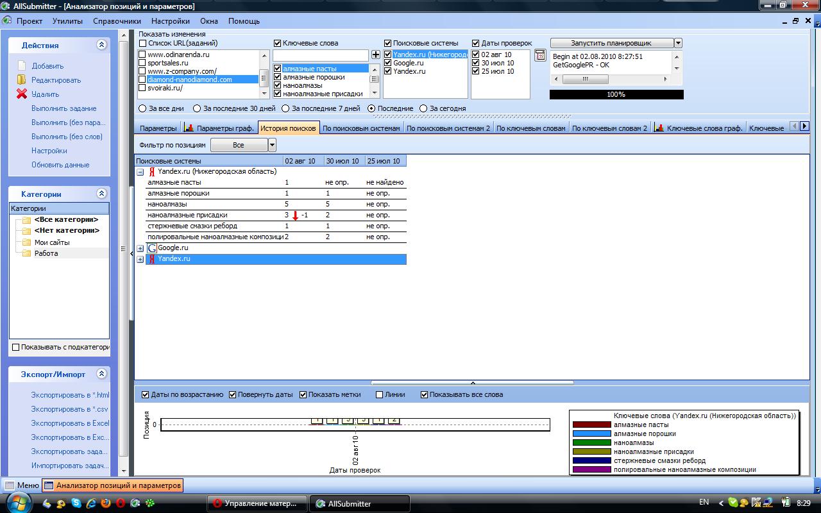Viewport: 821px width, 513px height.
Task: Click Google G icon in results tree
Action: (x=152, y=248)
